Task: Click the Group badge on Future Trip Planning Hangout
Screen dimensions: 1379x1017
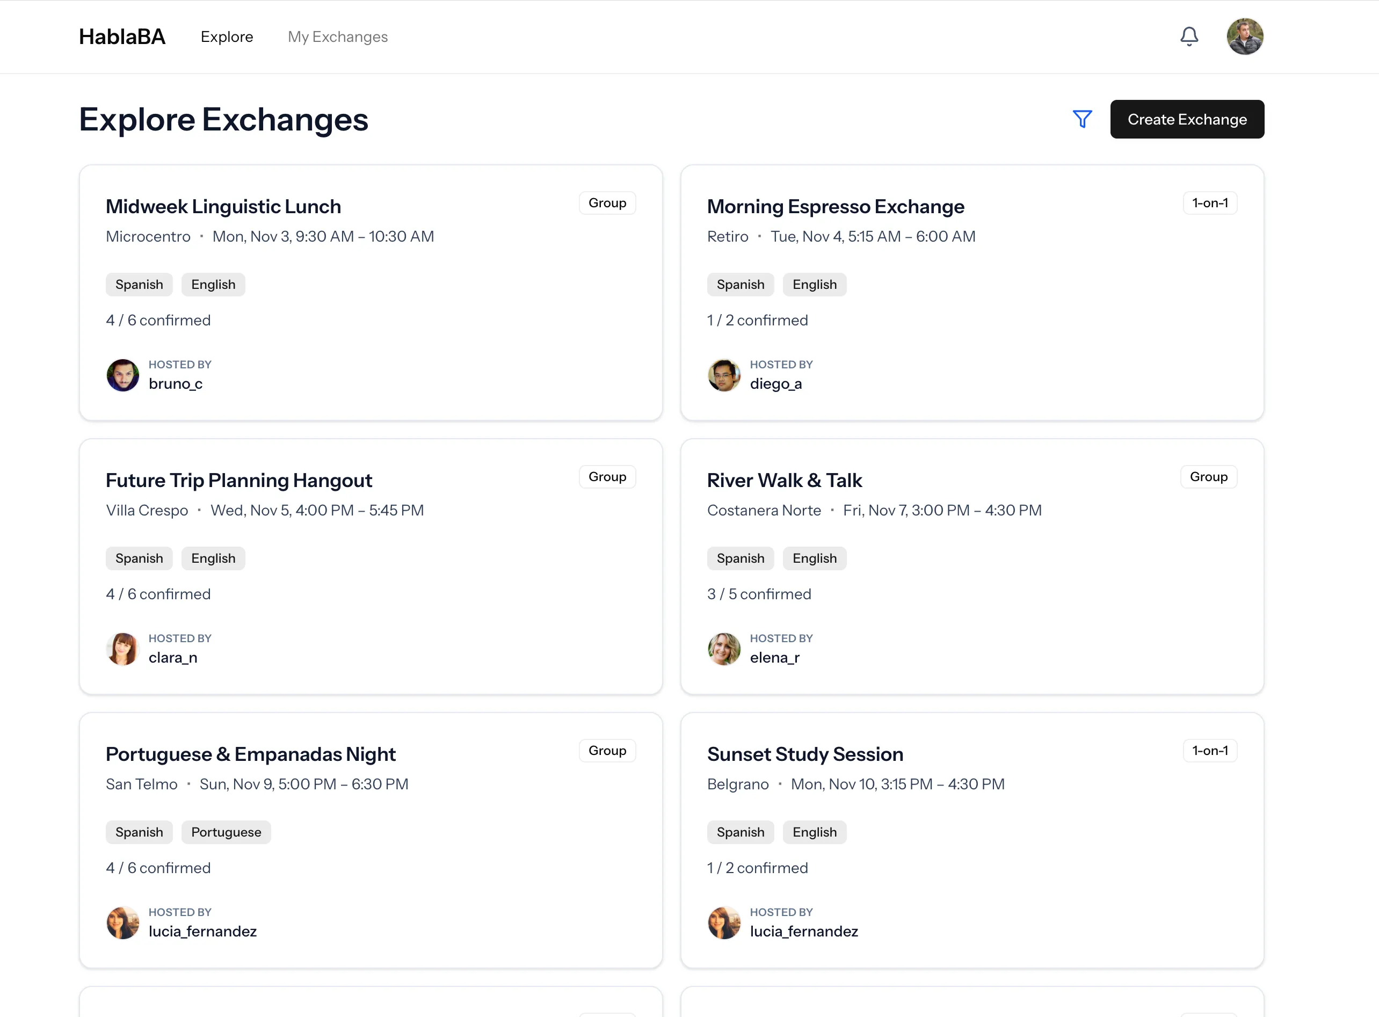Action: 607,476
